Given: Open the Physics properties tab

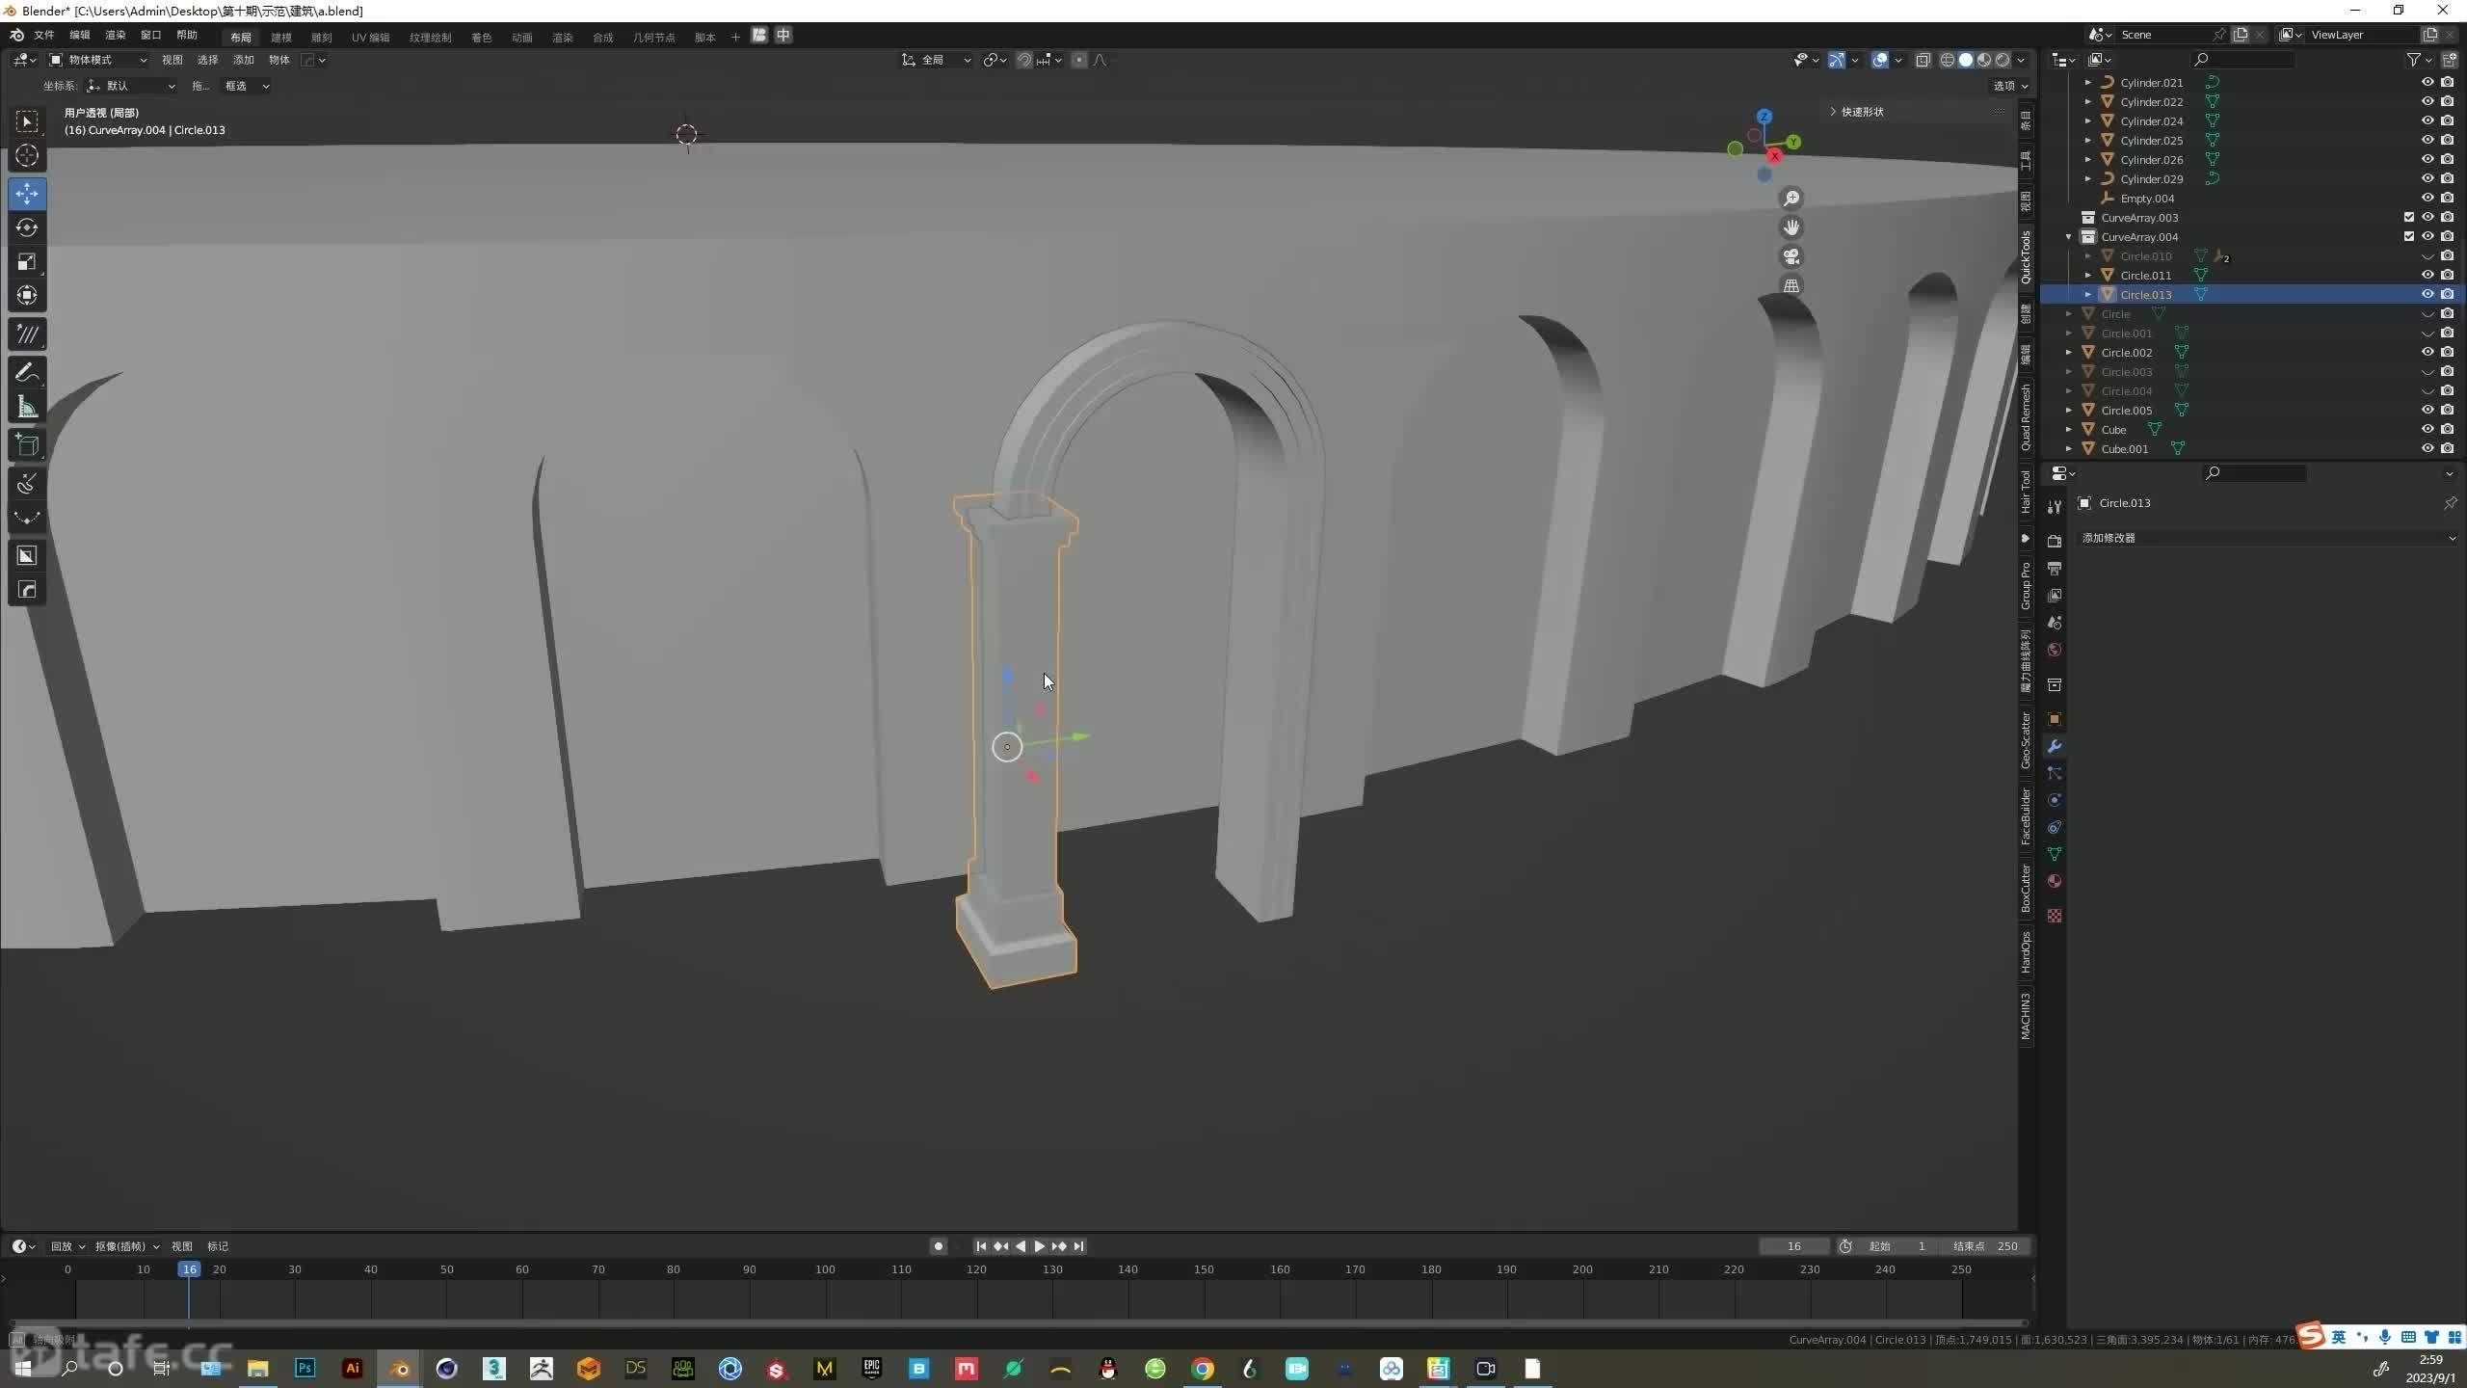Looking at the screenshot, I should click(2055, 800).
